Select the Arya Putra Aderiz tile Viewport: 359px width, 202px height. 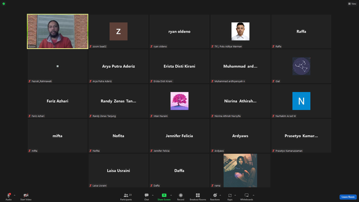point(118,66)
